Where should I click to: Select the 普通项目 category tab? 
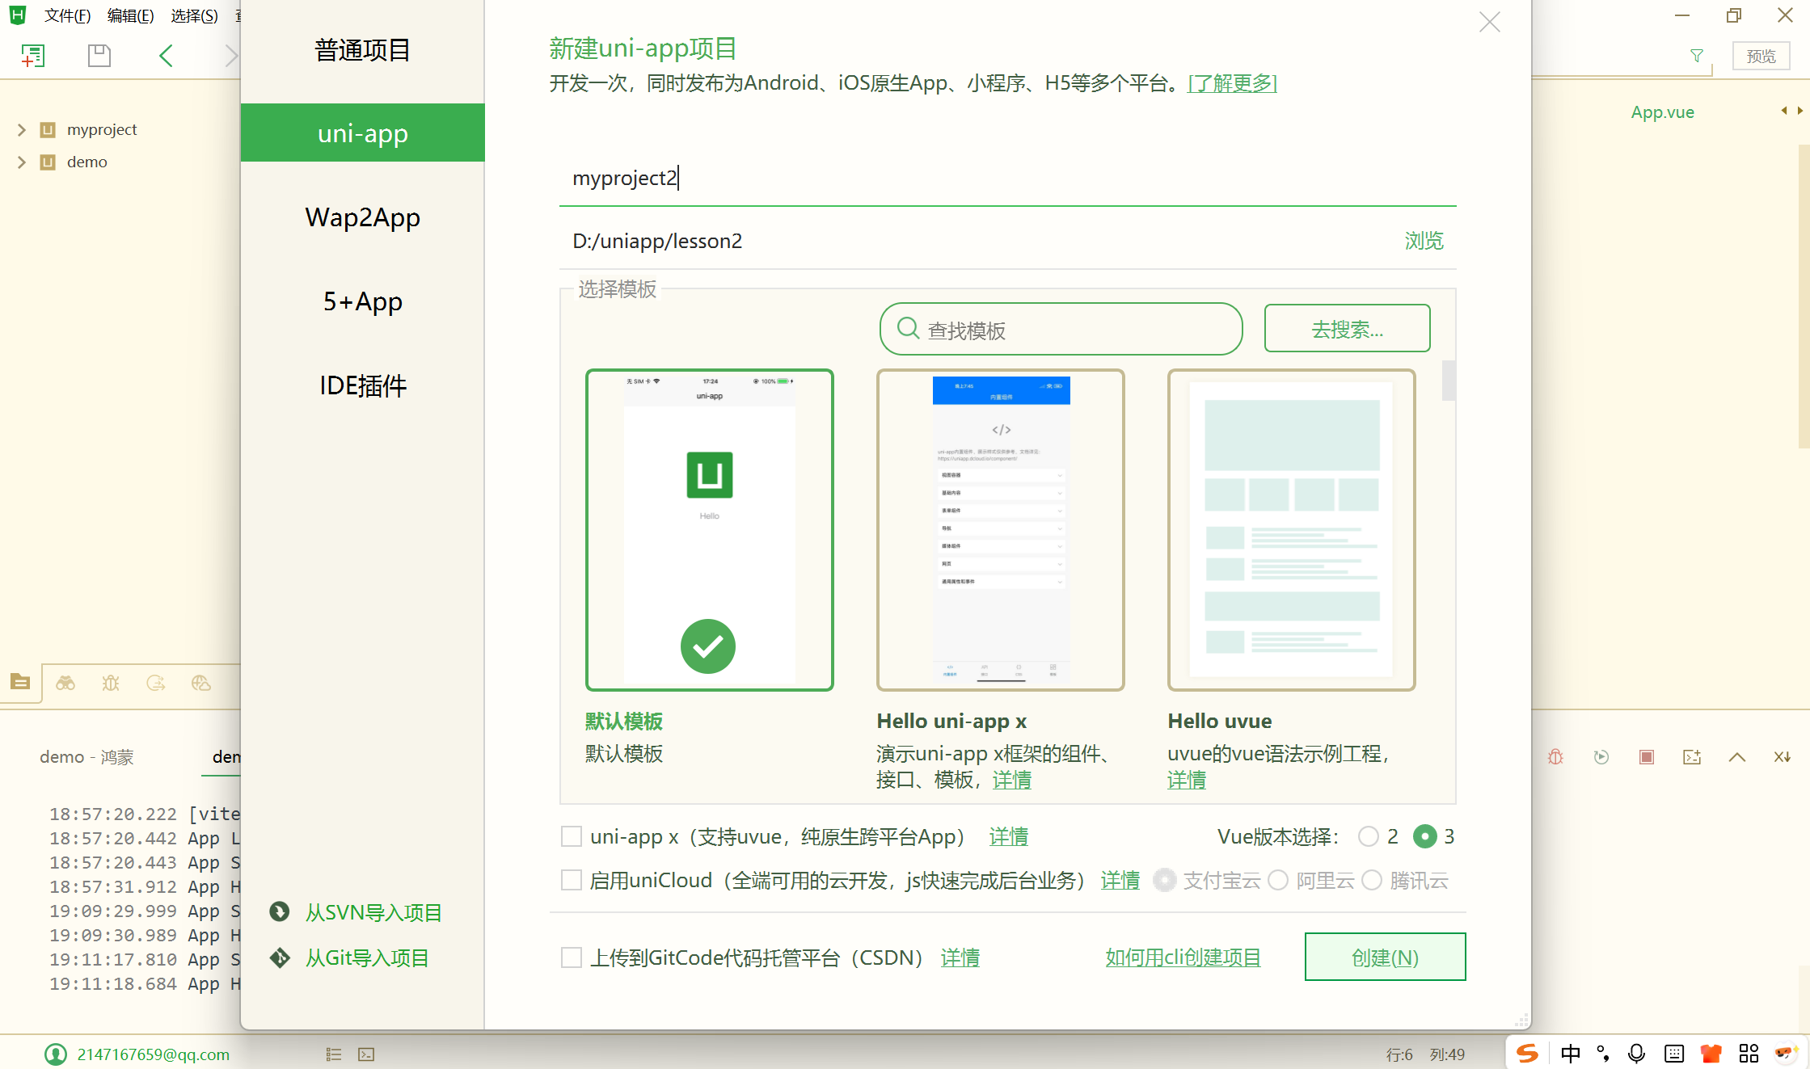click(x=363, y=50)
